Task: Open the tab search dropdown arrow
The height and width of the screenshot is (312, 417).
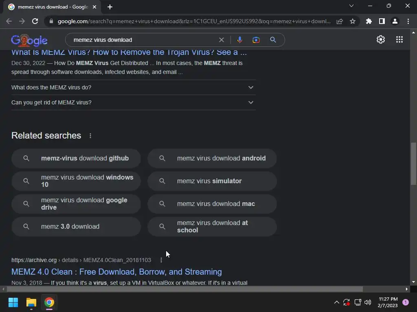Action: [x=351, y=6]
